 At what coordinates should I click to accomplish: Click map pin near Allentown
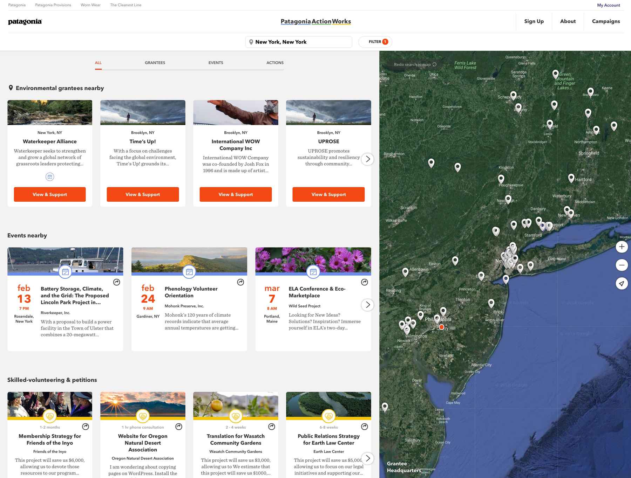pos(405,272)
